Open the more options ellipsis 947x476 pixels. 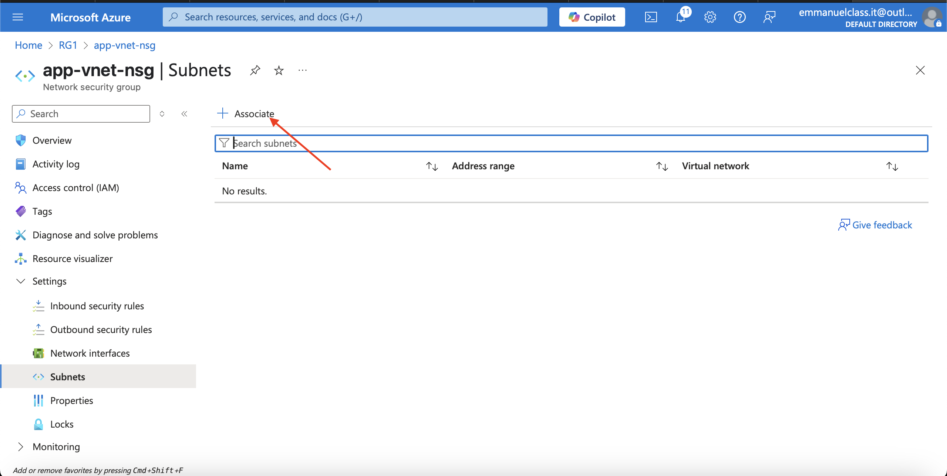pyautogui.click(x=303, y=70)
